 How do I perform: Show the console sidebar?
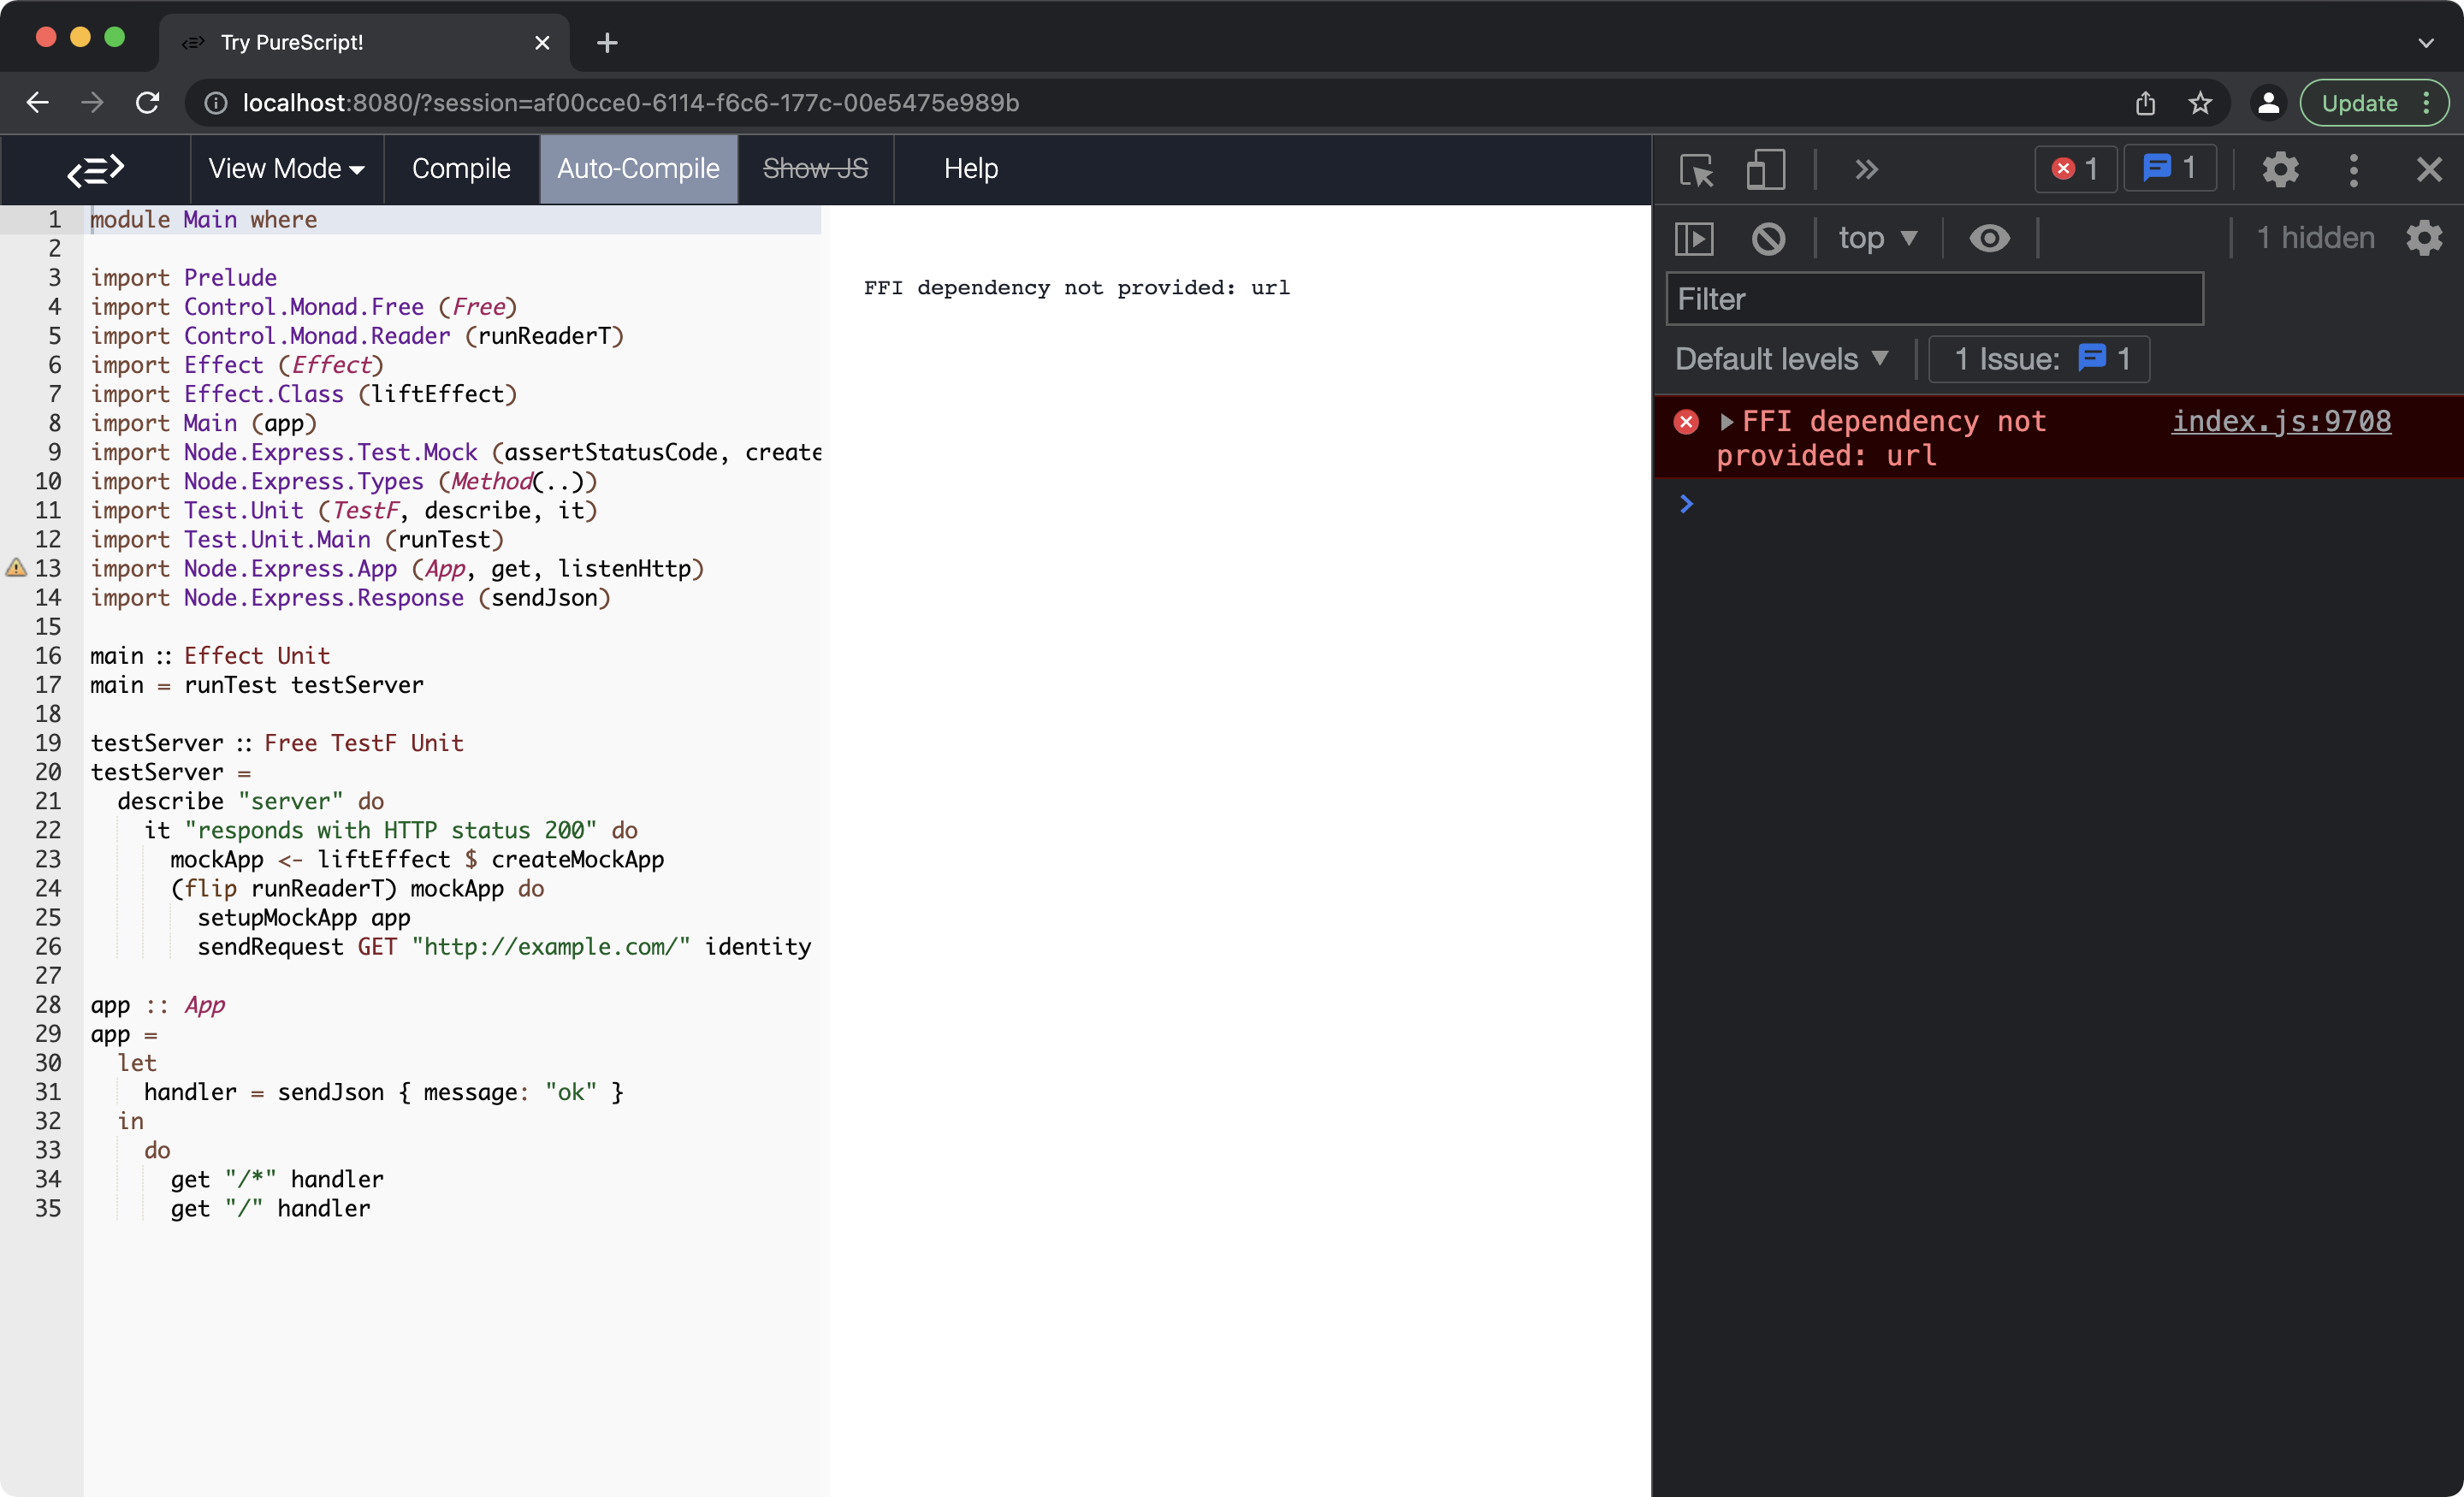1694,238
